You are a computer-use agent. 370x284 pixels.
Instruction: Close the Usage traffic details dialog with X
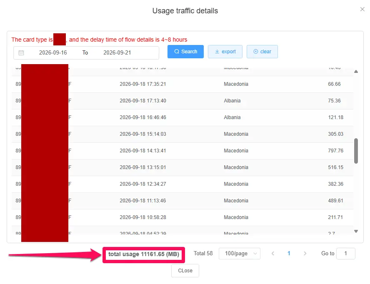point(362,9)
